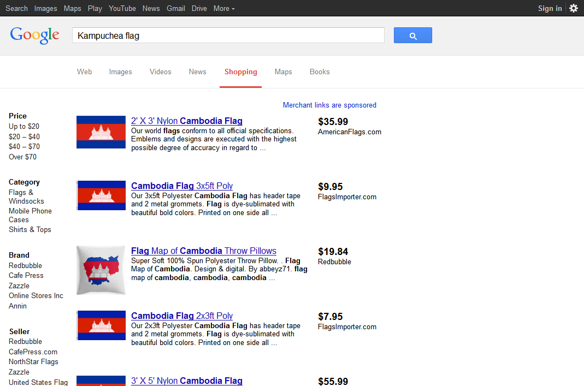
Task: Filter price Up to $20
Action: [24, 127]
